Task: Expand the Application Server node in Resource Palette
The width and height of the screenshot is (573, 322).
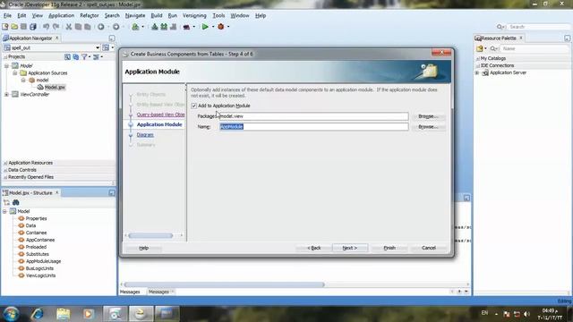Action: (x=477, y=73)
